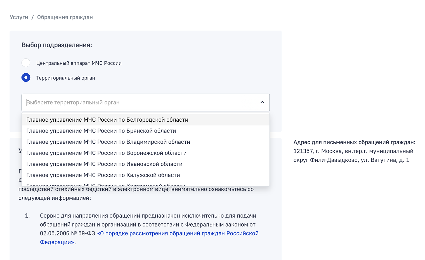
Task: Select the Территориальный орган radio button
Action: coord(26,78)
